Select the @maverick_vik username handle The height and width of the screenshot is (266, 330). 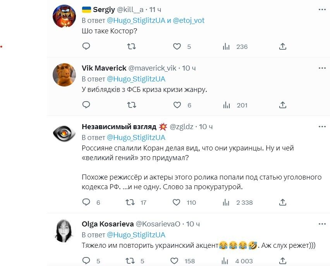(x=151, y=67)
